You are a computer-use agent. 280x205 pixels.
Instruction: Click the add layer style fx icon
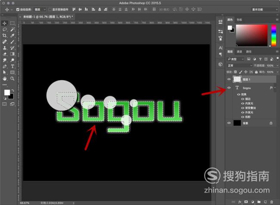[240, 202]
